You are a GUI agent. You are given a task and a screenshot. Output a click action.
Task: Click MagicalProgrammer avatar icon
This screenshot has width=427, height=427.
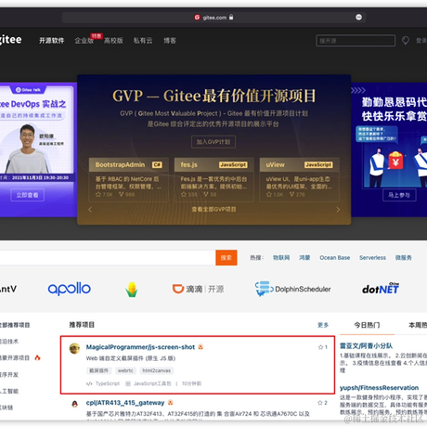pos(74,348)
